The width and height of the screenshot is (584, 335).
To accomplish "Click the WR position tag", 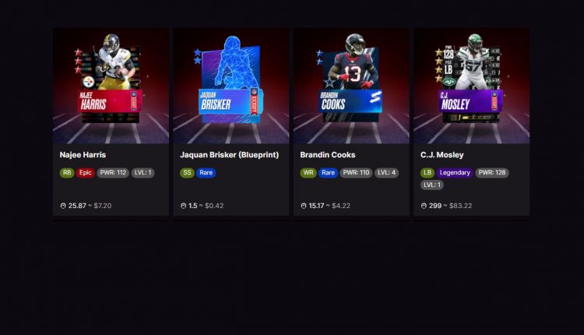I will coord(308,172).
